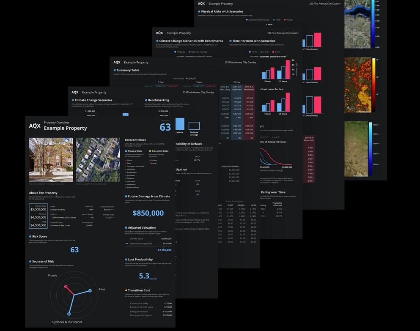Image resolution: width=420 pixels, height=331 pixels.
Task: Click the Property legend swatch on Benchmarks page
Action: coord(175,52)
